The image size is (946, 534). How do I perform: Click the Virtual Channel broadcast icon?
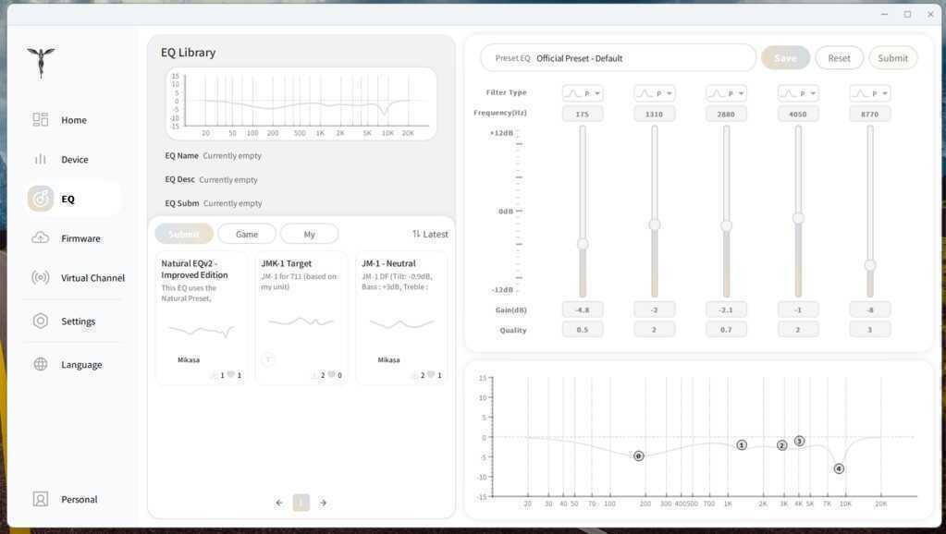coord(41,278)
